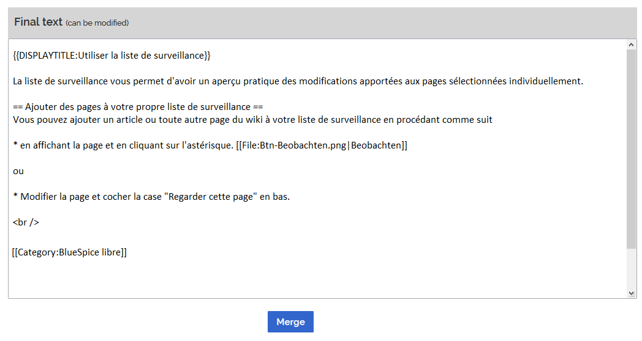Click the paragraph starting "La liste de surveillance"
The height and width of the screenshot is (341, 642).
298,81
